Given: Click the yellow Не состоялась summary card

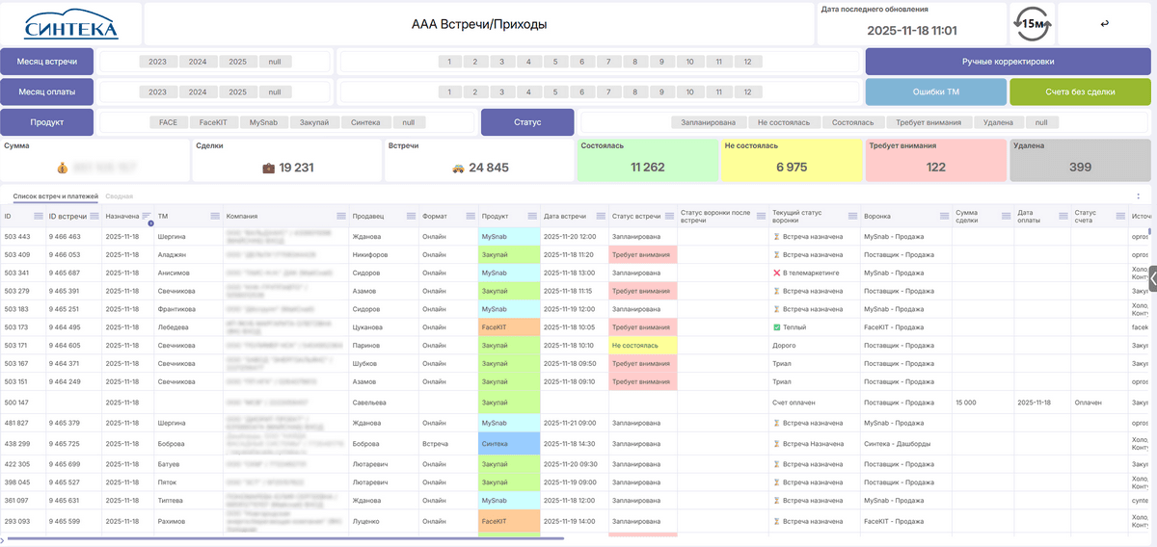Looking at the screenshot, I should [791, 160].
